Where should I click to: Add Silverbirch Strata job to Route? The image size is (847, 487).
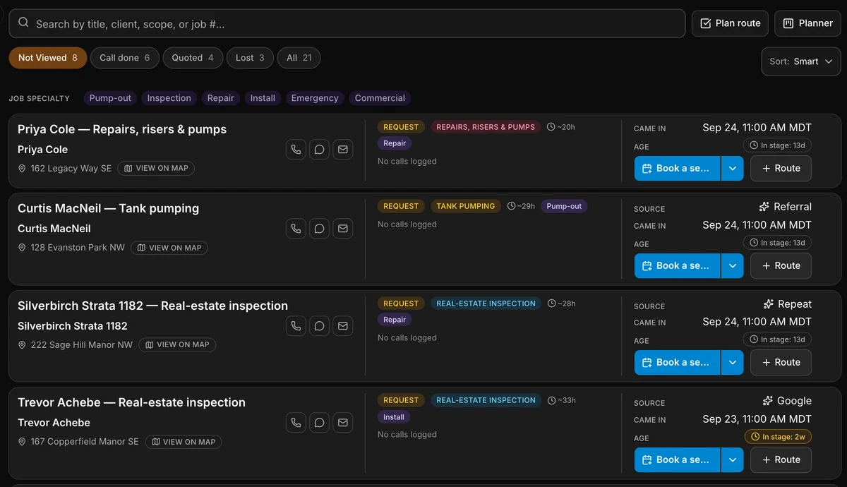click(781, 362)
